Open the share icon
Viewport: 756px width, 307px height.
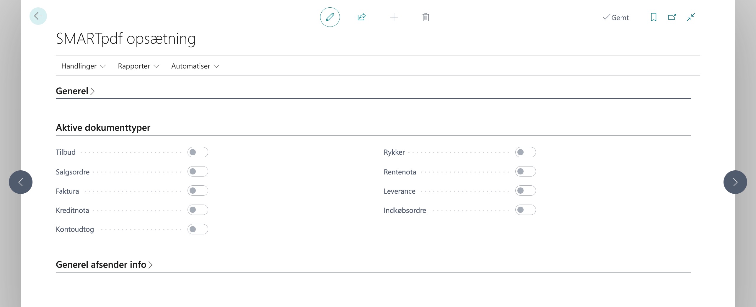(x=361, y=17)
